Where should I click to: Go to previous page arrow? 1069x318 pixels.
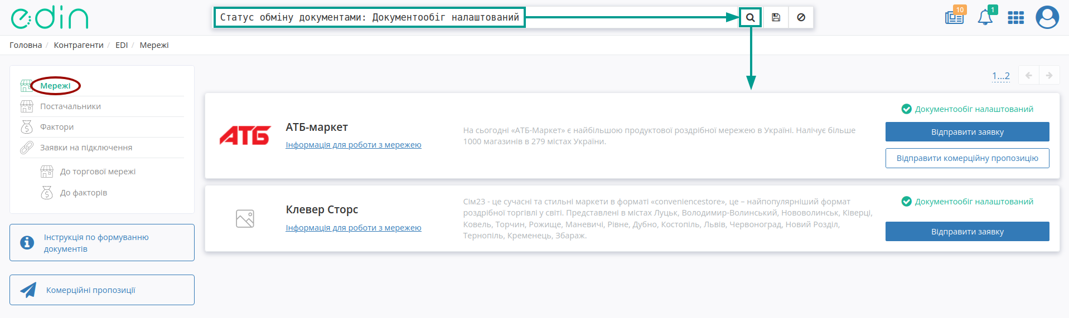coord(1028,75)
